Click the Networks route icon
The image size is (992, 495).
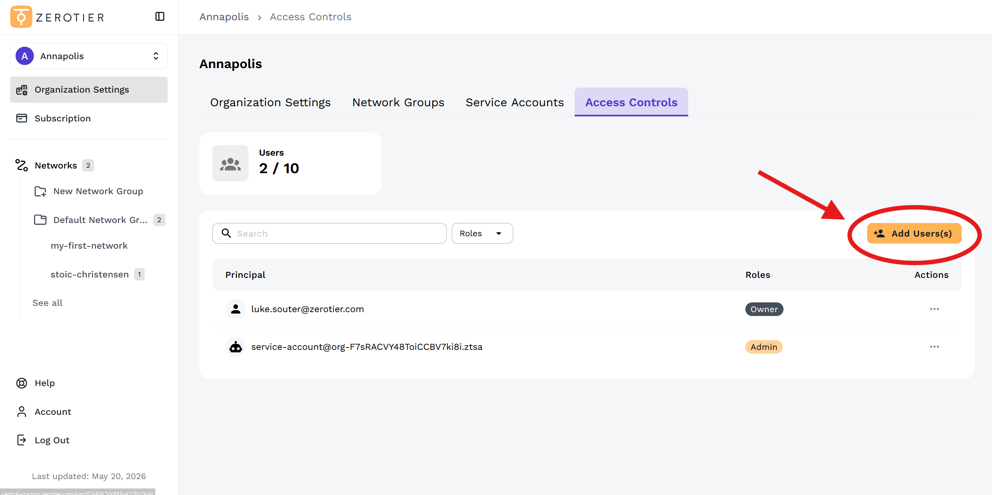[22, 165]
